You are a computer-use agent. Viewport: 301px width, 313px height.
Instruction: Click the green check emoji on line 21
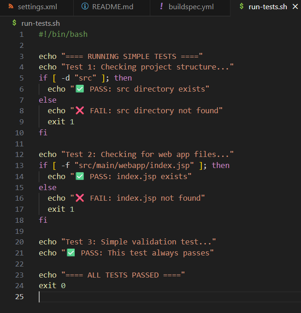pyautogui.click(x=71, y=253)
